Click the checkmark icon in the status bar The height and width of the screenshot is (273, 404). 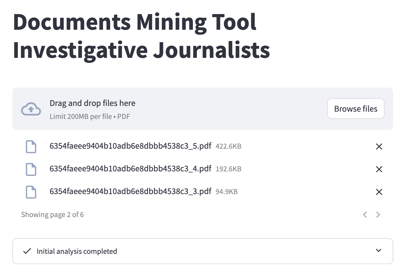click(x=27, y=251)
